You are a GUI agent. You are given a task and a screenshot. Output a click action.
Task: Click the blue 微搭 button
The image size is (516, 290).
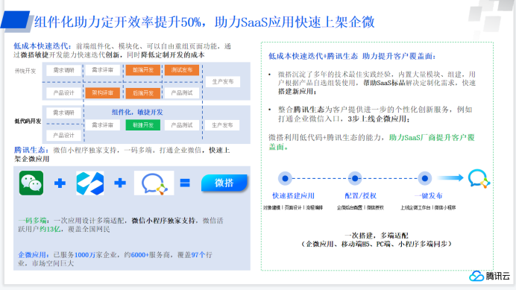[224, 183]
